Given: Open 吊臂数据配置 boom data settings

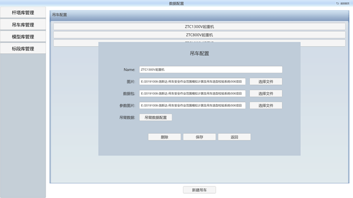Looking at the screenshot, I should click(155, 117).
